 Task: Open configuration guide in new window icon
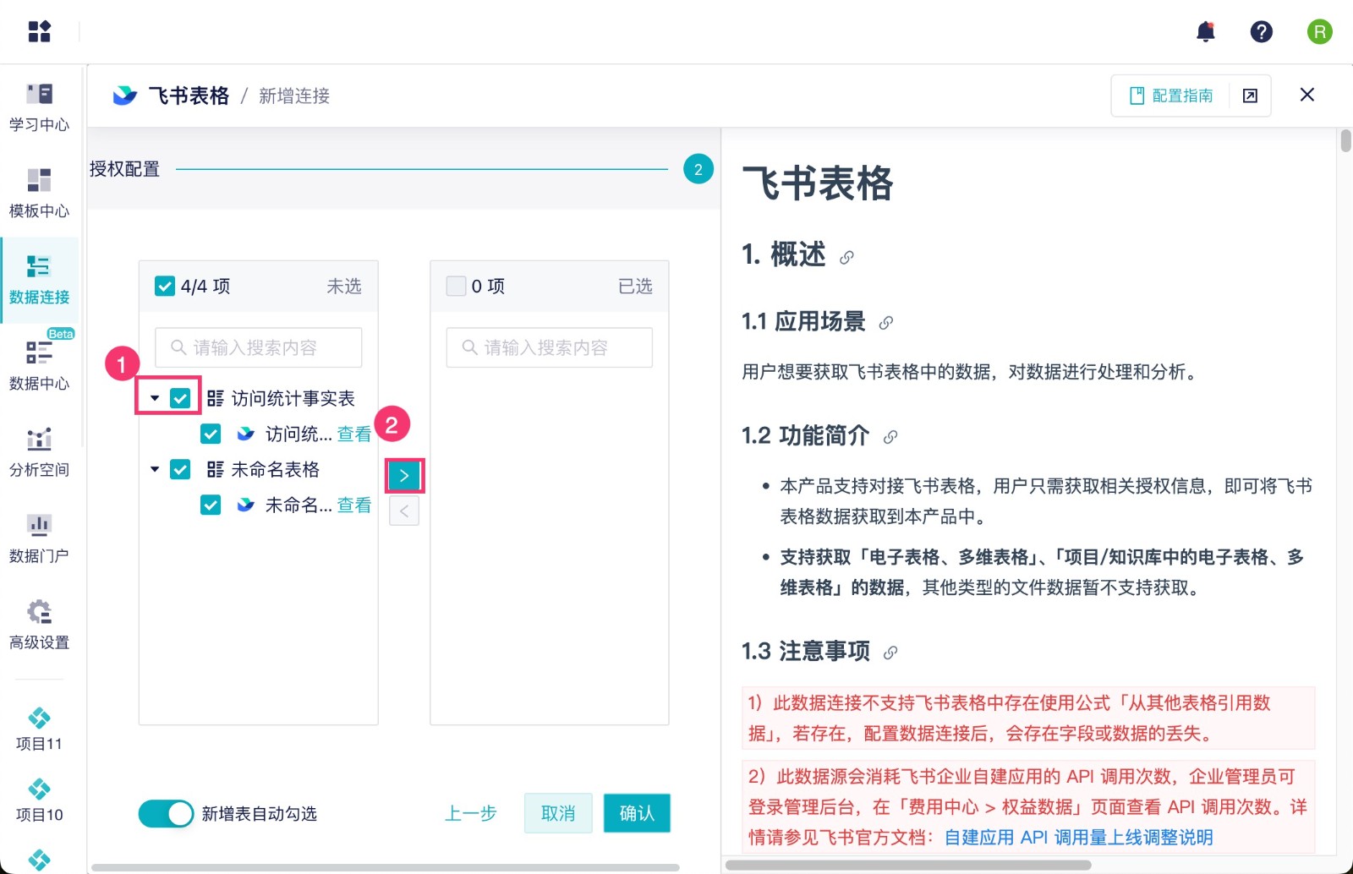point(1250,96)
